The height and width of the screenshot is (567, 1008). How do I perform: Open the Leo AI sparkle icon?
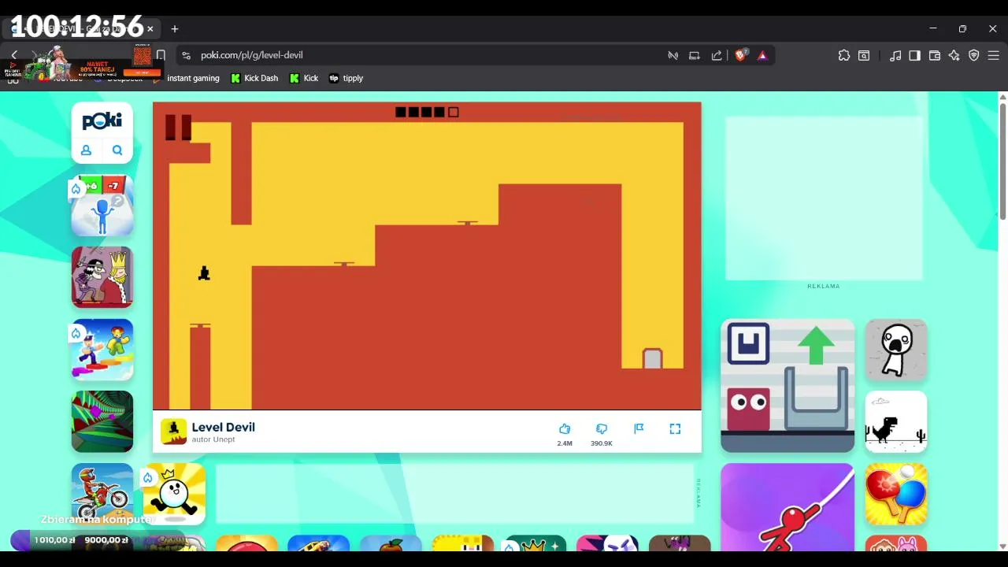coord(954,55)
